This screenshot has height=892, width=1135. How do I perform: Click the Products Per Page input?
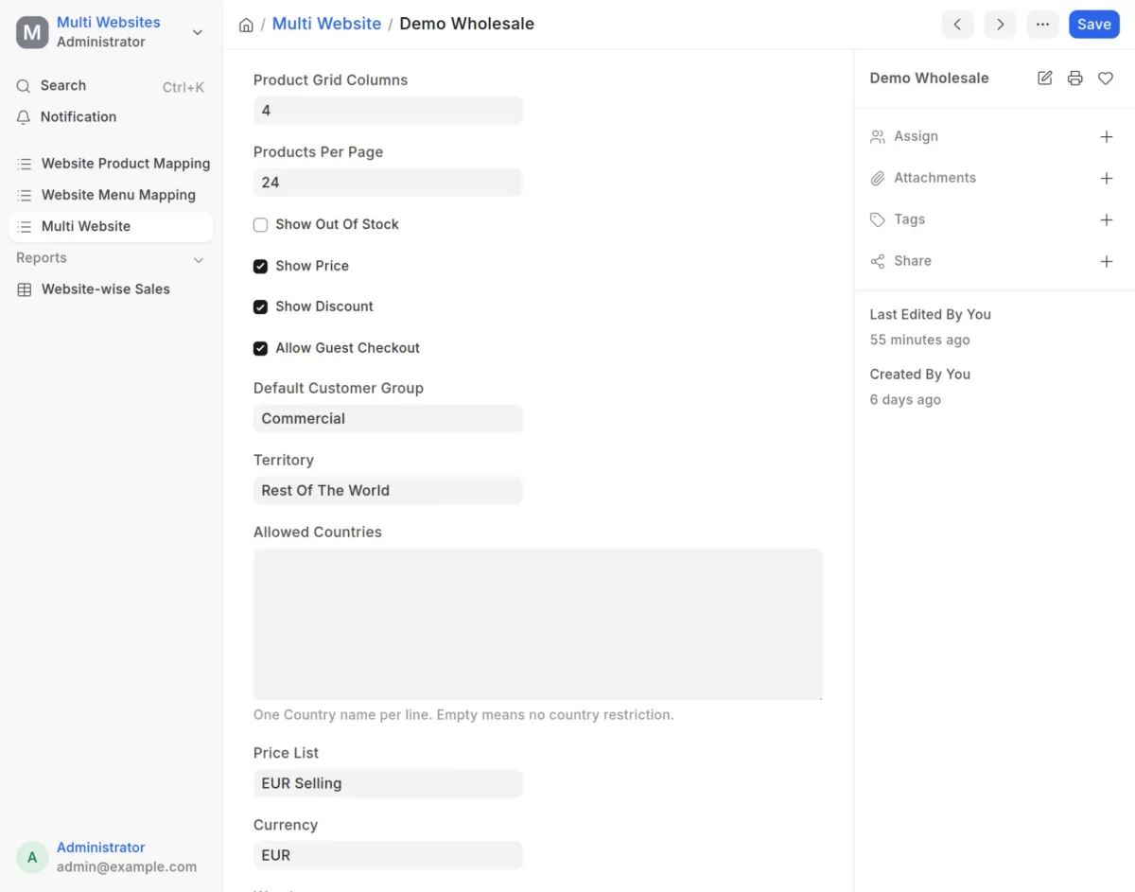[x=388, y=183]
